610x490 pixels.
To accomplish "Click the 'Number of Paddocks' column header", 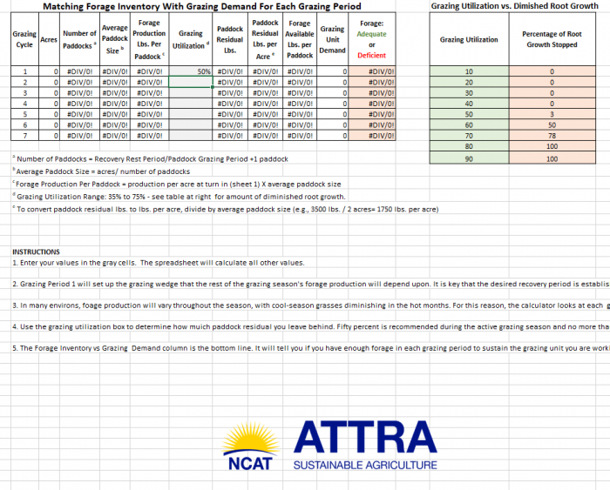I will click(79, 39).
